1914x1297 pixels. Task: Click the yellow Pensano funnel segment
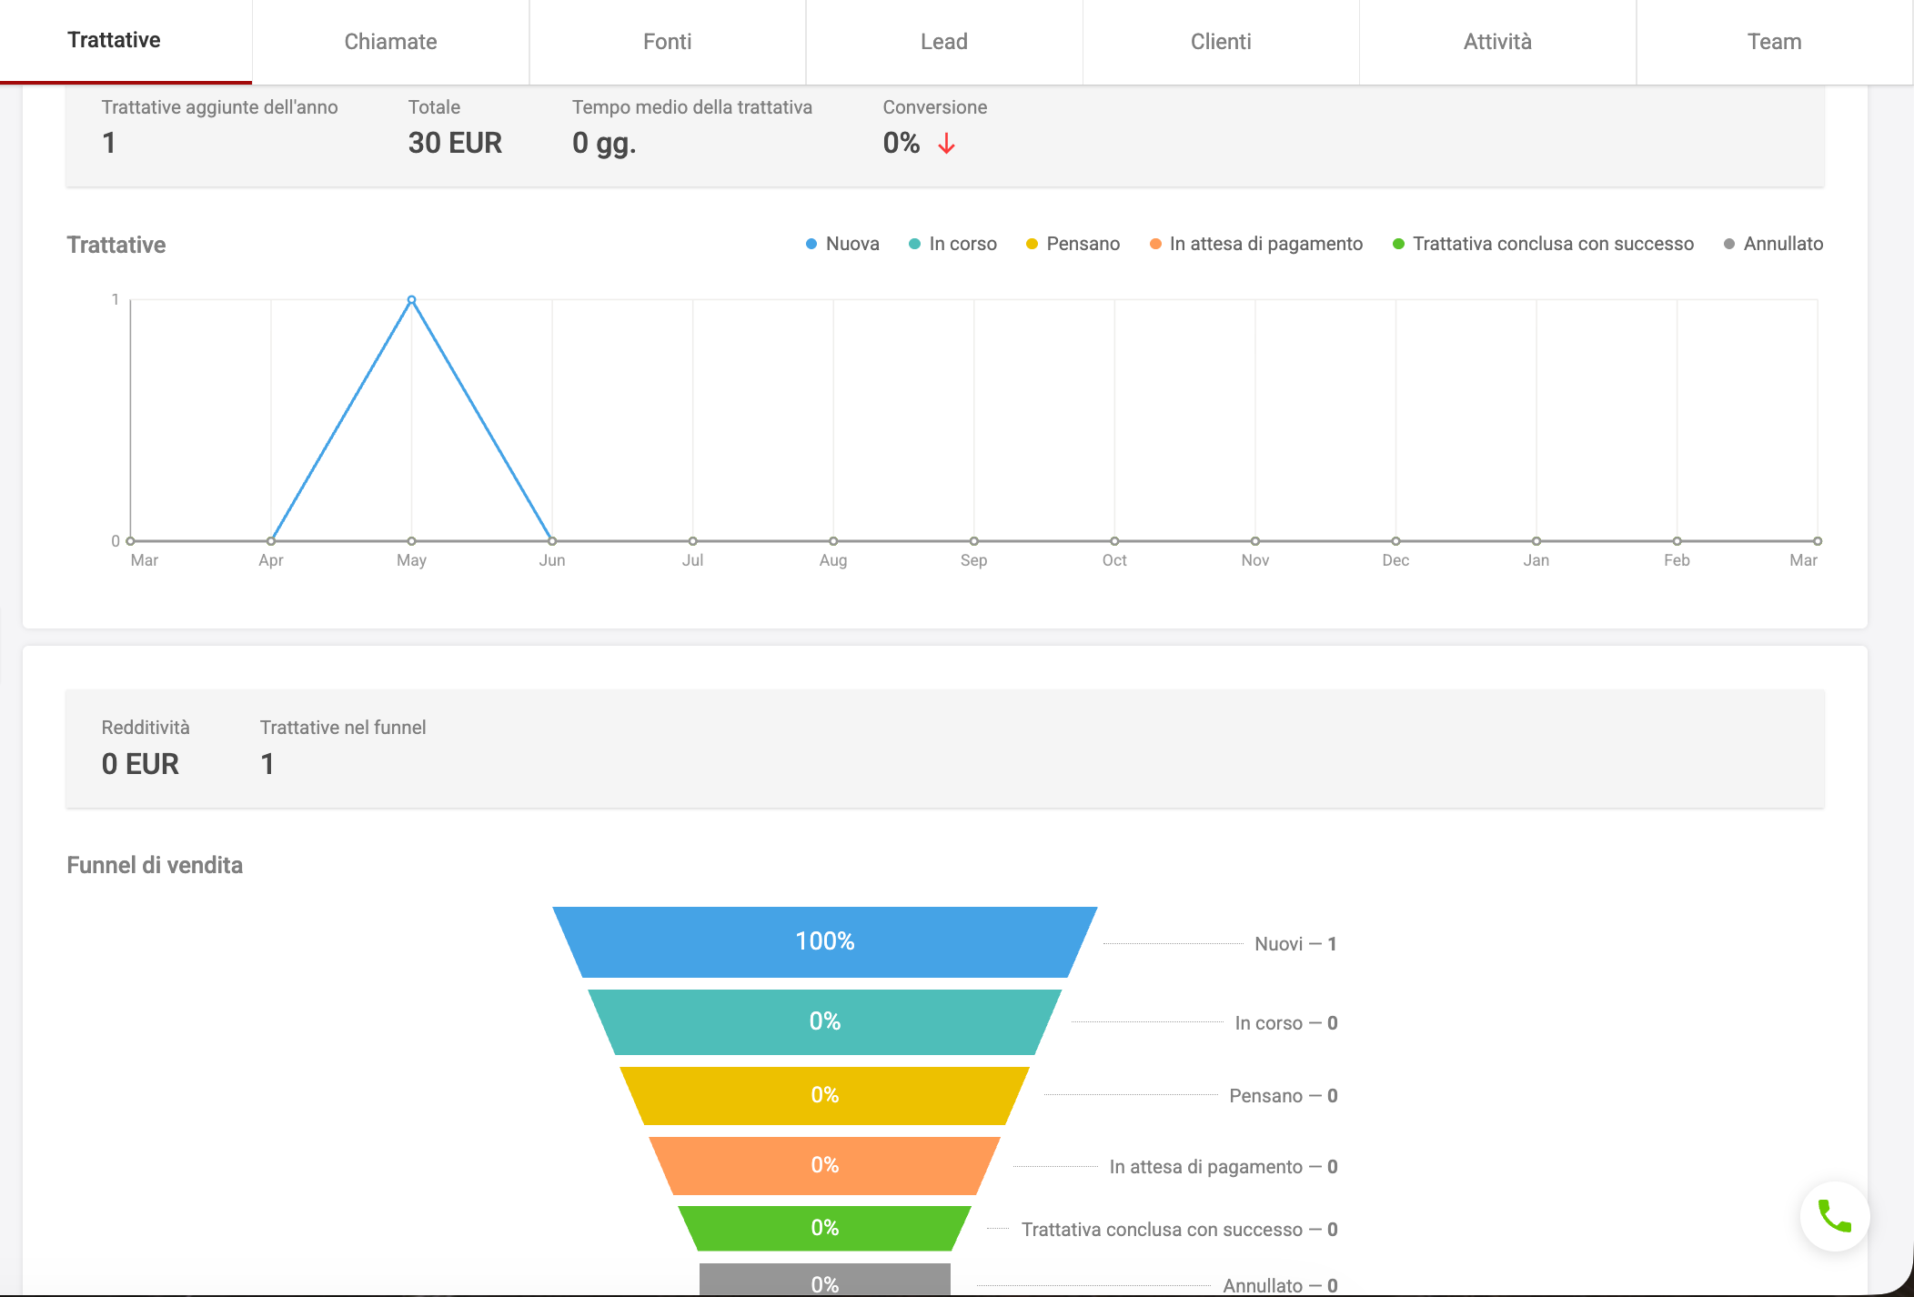click(824, 1095)
